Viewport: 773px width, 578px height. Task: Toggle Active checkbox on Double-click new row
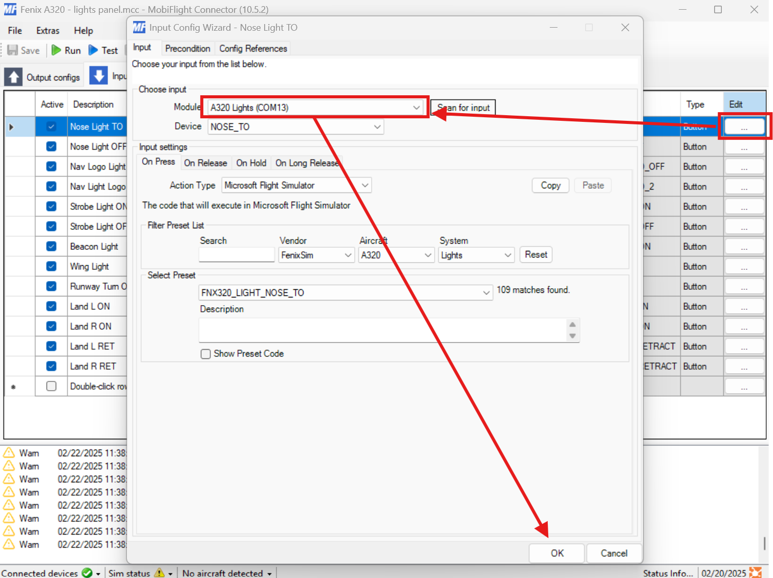pyautogui.click(x=51, y=386)
